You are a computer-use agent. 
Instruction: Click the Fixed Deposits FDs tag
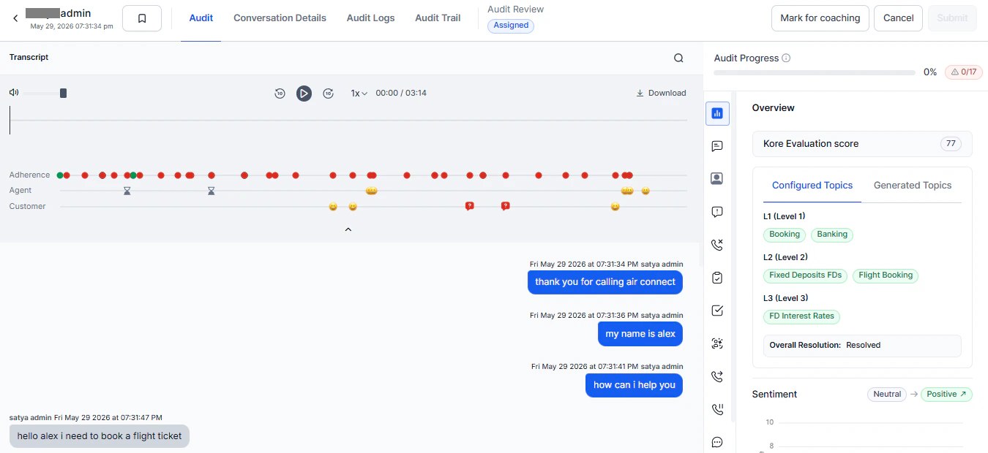(x=806, y=275)
